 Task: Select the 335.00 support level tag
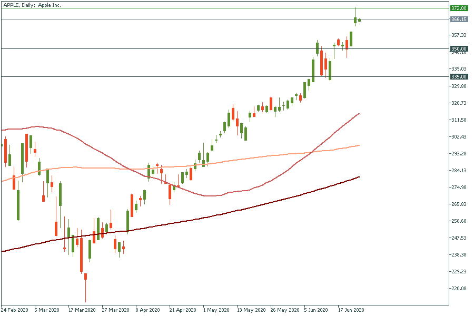click(x=459, y=76)
